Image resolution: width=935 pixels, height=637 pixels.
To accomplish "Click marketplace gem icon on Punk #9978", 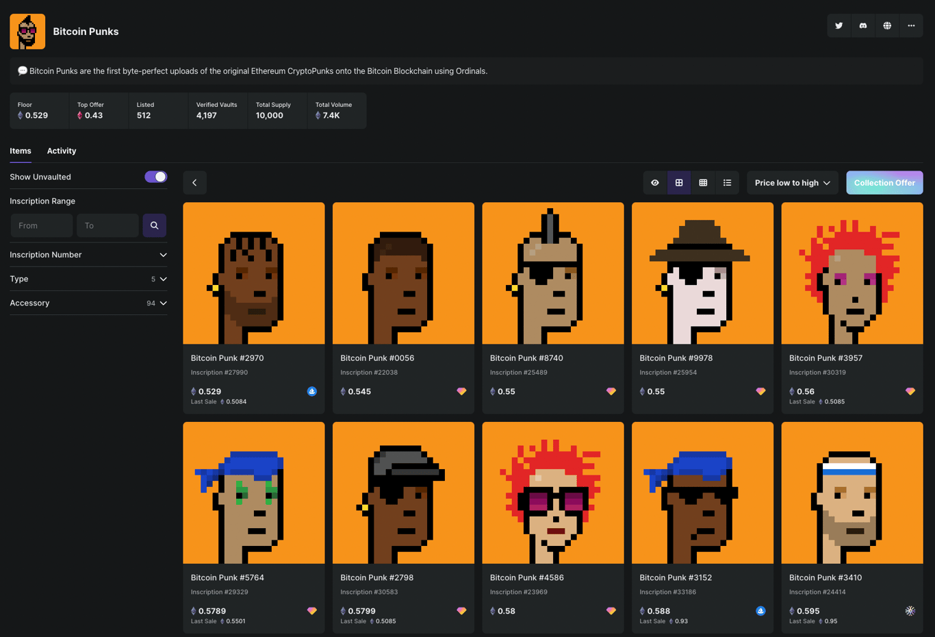I will tap(760, 391).
